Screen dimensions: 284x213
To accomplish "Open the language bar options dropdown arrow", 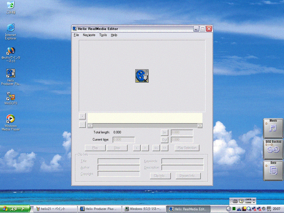I will pos(254,202).
